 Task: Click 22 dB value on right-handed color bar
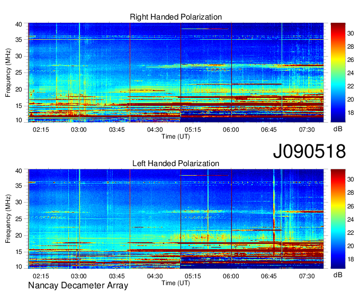[x=350, y=86]
